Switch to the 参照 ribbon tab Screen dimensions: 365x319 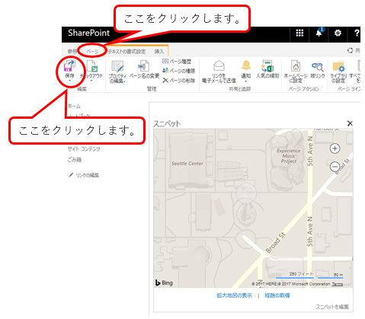coord(72,52)
